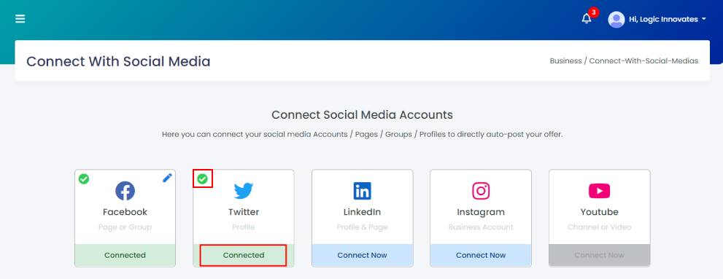Click the Twitter bird icon
723x279 pixels.
pyautogui.click(x=244, y=191)
